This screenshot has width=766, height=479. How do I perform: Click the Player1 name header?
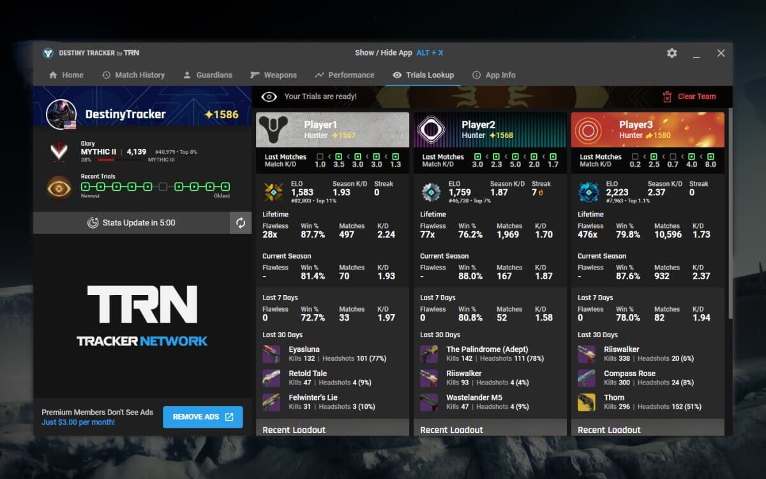320,125
